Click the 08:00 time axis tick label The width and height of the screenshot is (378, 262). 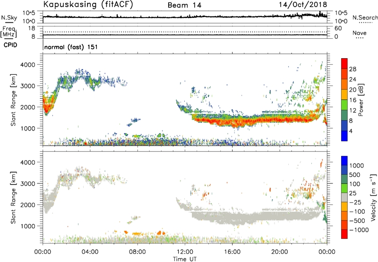[x=137, y=252]
